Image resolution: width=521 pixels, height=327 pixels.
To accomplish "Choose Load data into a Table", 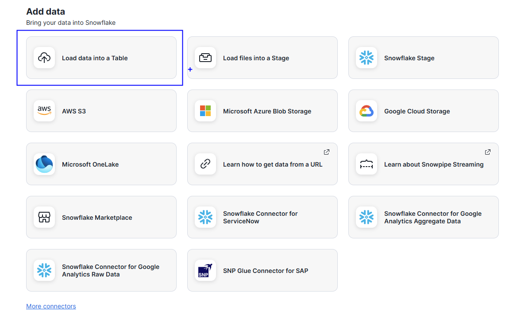I will [x=95, y=58].
